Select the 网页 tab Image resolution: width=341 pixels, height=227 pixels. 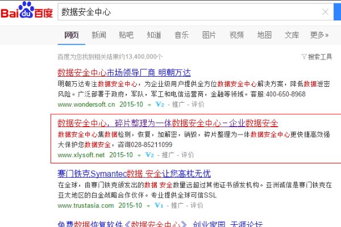point(72,35)
